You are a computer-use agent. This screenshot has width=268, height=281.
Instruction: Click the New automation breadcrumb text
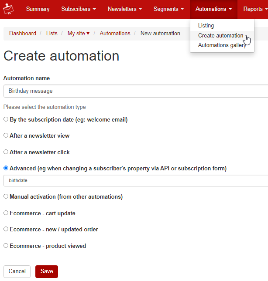[160, 34]
